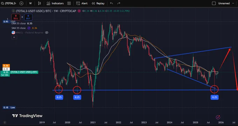
Task: Click the plus icon to compare symbols
Action: coord(21,3)
